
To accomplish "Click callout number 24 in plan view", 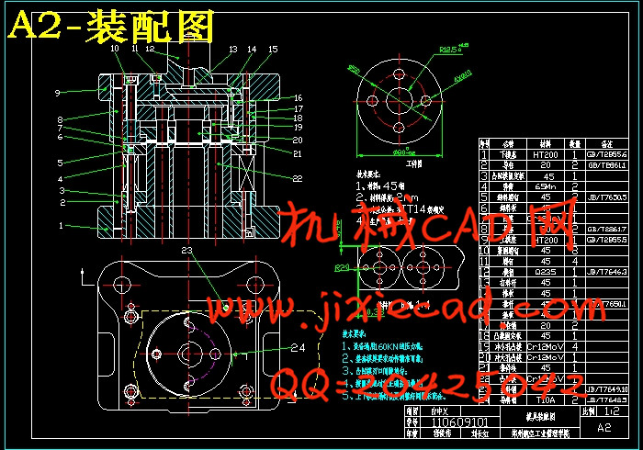I will 298,347.
